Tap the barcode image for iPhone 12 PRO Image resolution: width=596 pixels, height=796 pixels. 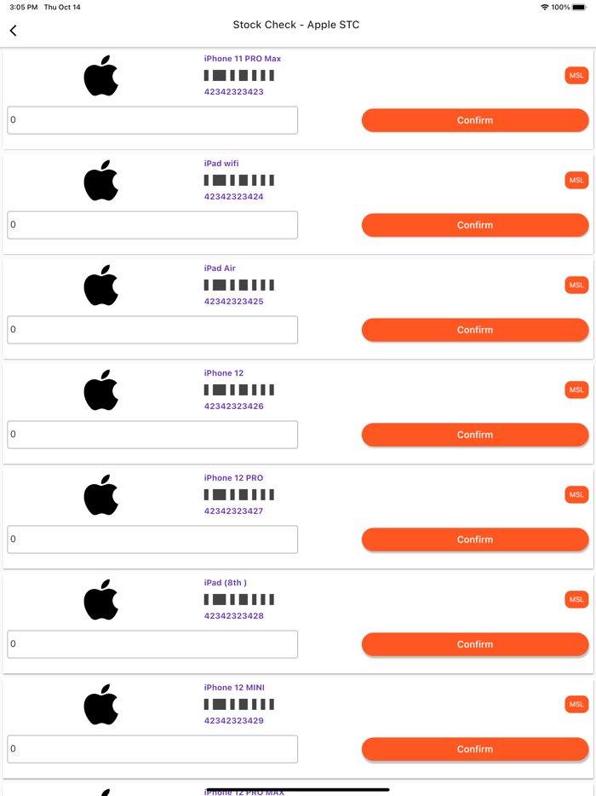point(237,494)
